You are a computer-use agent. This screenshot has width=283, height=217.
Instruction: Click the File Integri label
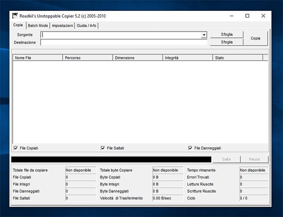pyautogui.click(x=22, y=184)
